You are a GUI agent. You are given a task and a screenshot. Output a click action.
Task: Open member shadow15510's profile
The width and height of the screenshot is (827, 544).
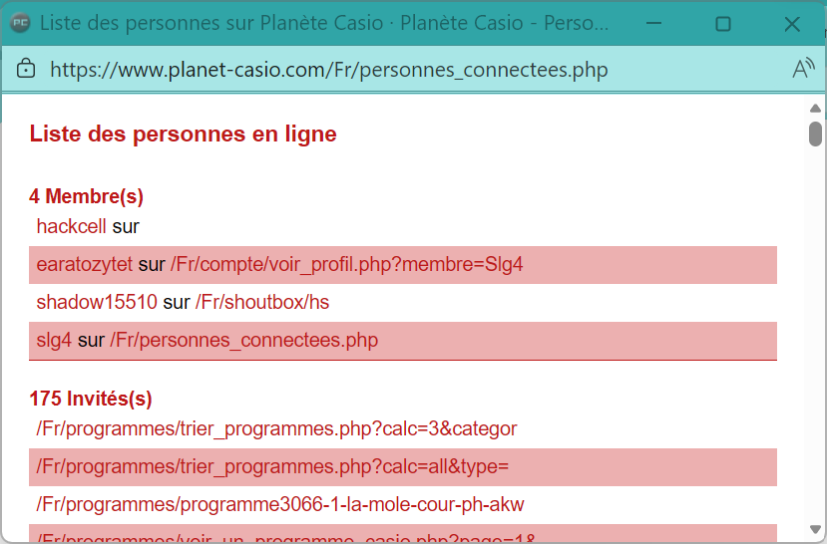[97, 302]
